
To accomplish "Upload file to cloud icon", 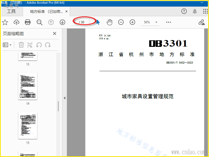I will 16,22.
